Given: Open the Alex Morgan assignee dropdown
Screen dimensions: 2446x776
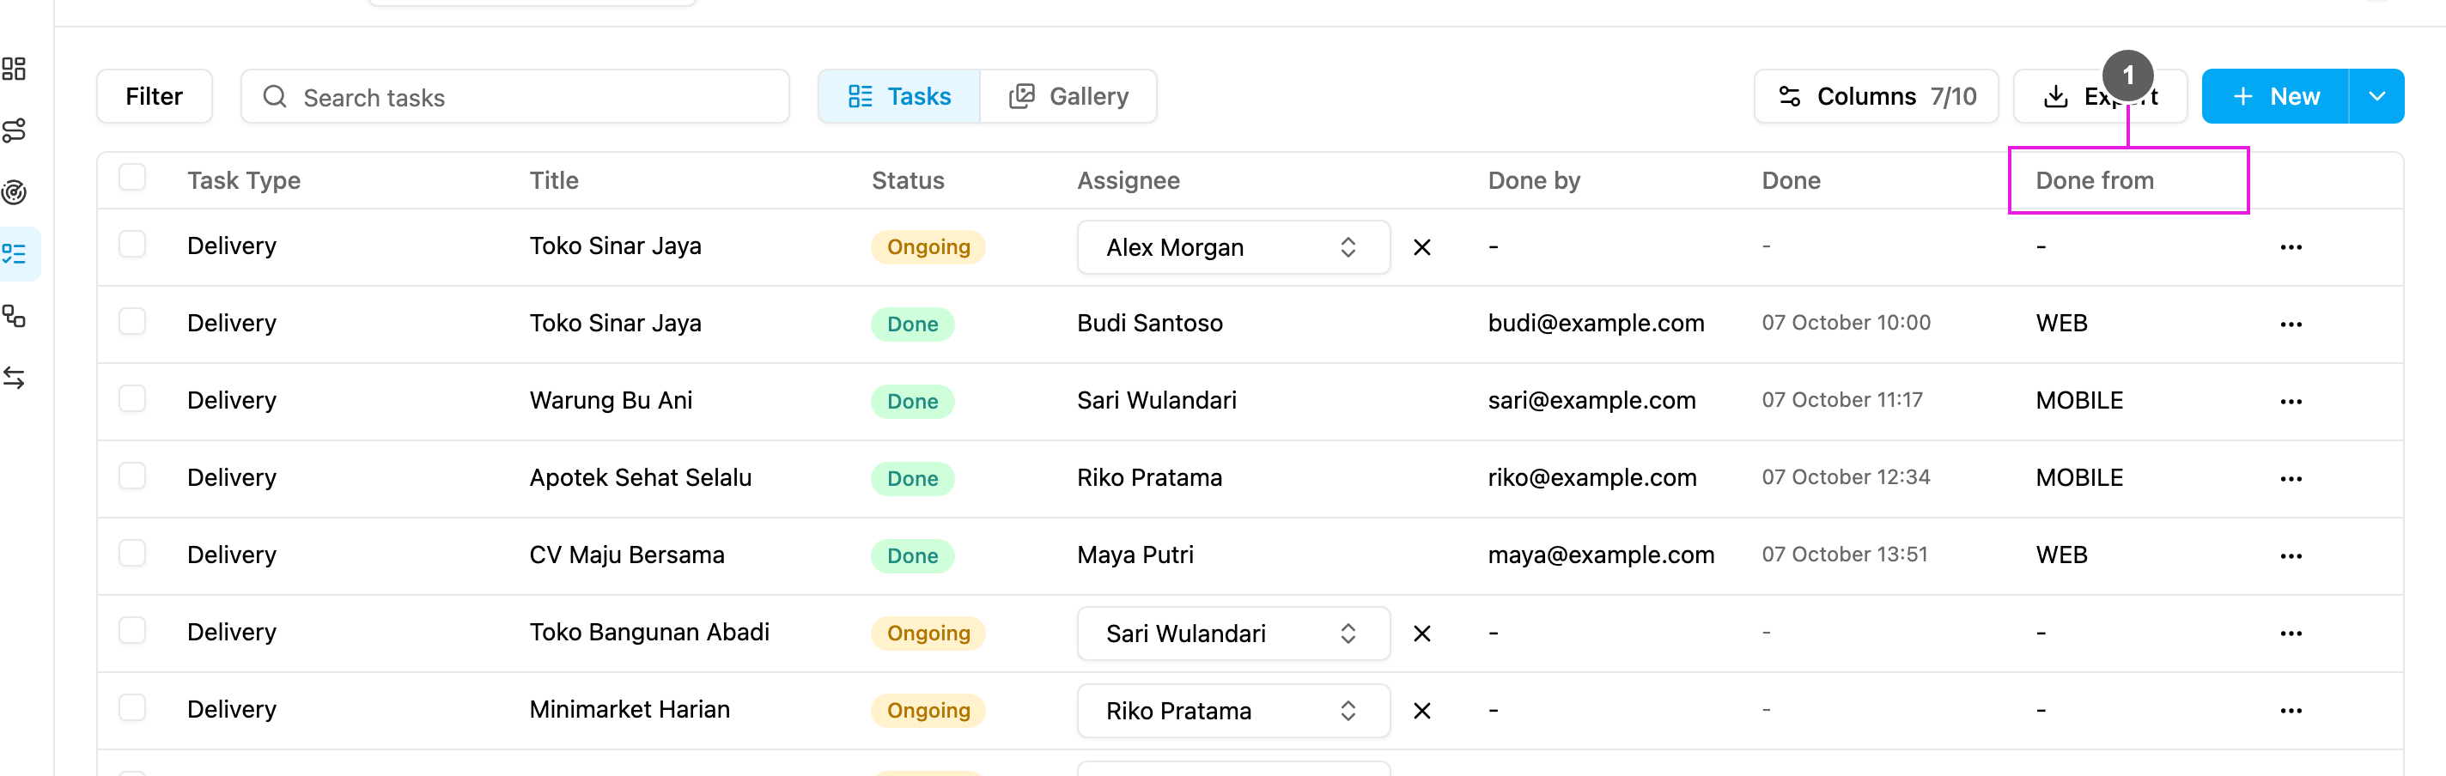Looking at the screenshot, I should 1232,247.
